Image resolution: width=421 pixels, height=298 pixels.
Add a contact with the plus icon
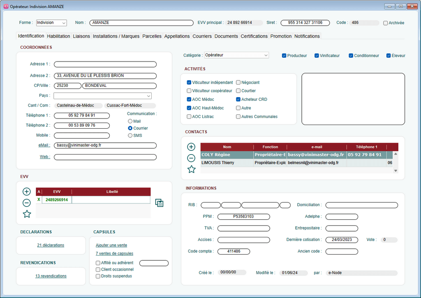click(191, 147)
